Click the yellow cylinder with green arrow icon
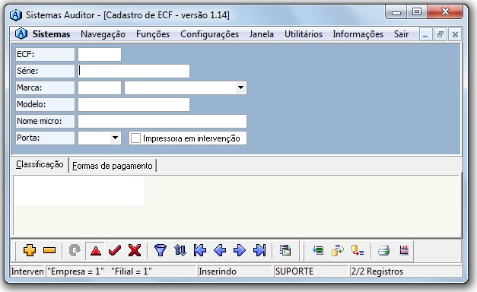Screen dimensions: 477x292 click(x=338, y=250)
